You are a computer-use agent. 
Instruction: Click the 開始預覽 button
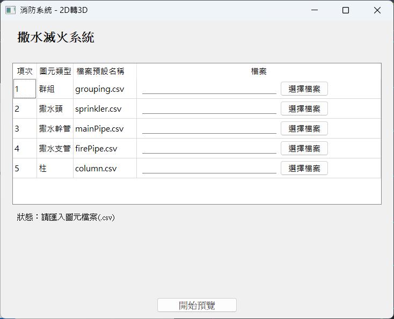tap(196, 306)
